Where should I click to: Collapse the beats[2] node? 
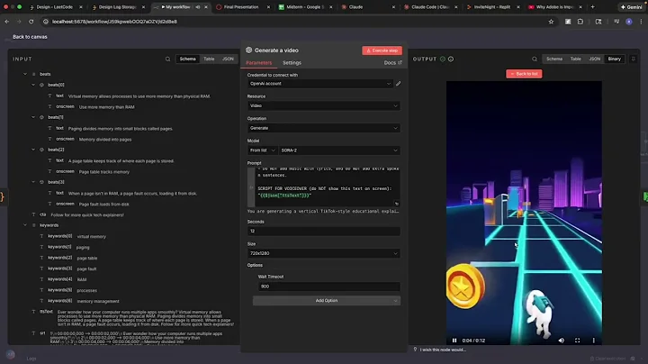pos(33,150)
